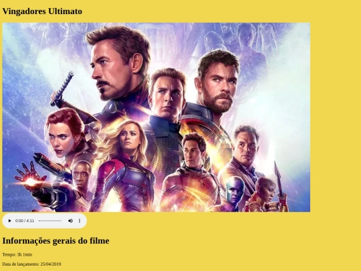Click the sword handle at poster's upper left

coord(63,88)
